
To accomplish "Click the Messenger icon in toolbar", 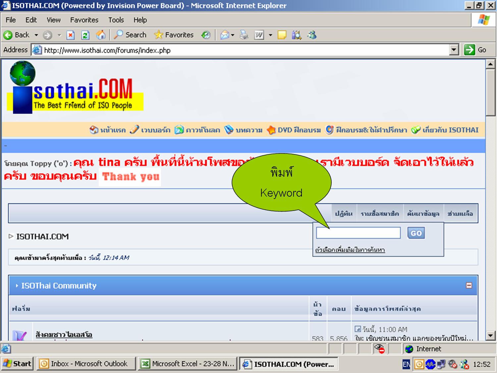I will [x=312, y=35].
